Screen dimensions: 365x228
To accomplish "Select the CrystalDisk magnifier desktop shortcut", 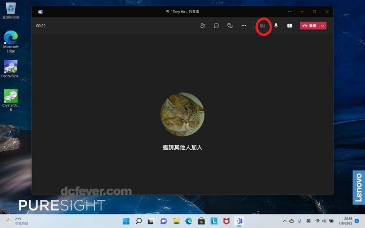I will pyautogui.click(x=11, y=69).
